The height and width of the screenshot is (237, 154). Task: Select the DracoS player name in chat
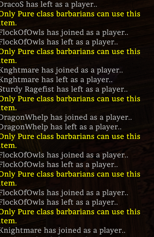(12, 4)
